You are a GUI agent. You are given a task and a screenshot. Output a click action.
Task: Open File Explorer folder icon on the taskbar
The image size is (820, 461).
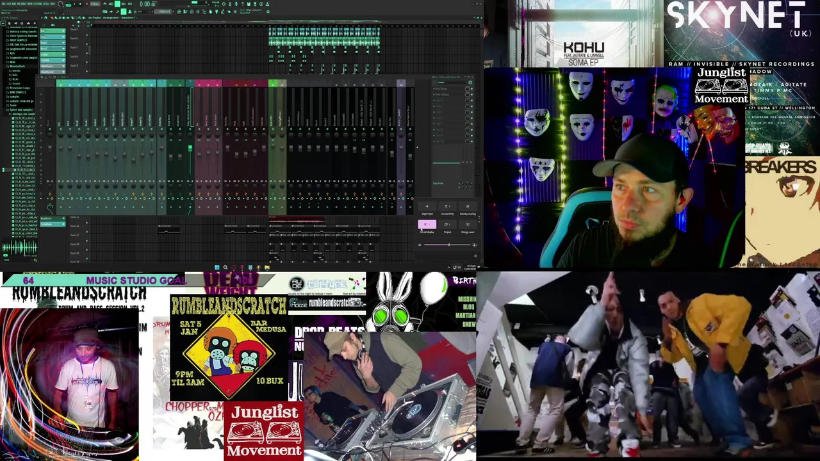coord(267,267)
